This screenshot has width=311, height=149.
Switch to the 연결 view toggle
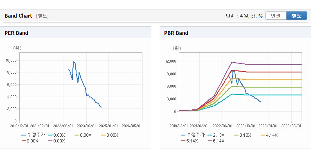[276, 16]
